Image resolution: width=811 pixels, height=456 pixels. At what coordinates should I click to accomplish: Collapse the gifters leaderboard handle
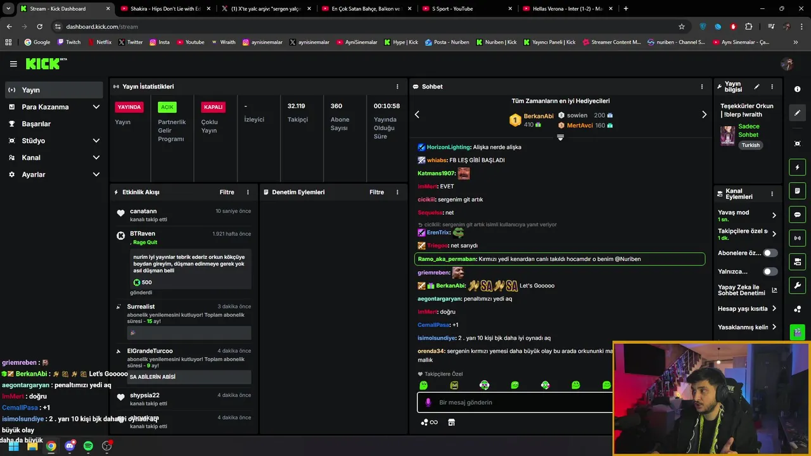point(560,137)
